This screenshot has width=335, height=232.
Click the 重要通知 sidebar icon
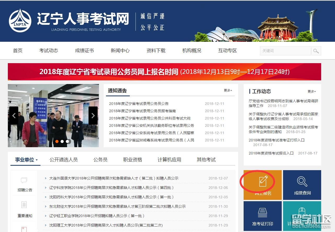click(x=24, y=205)
